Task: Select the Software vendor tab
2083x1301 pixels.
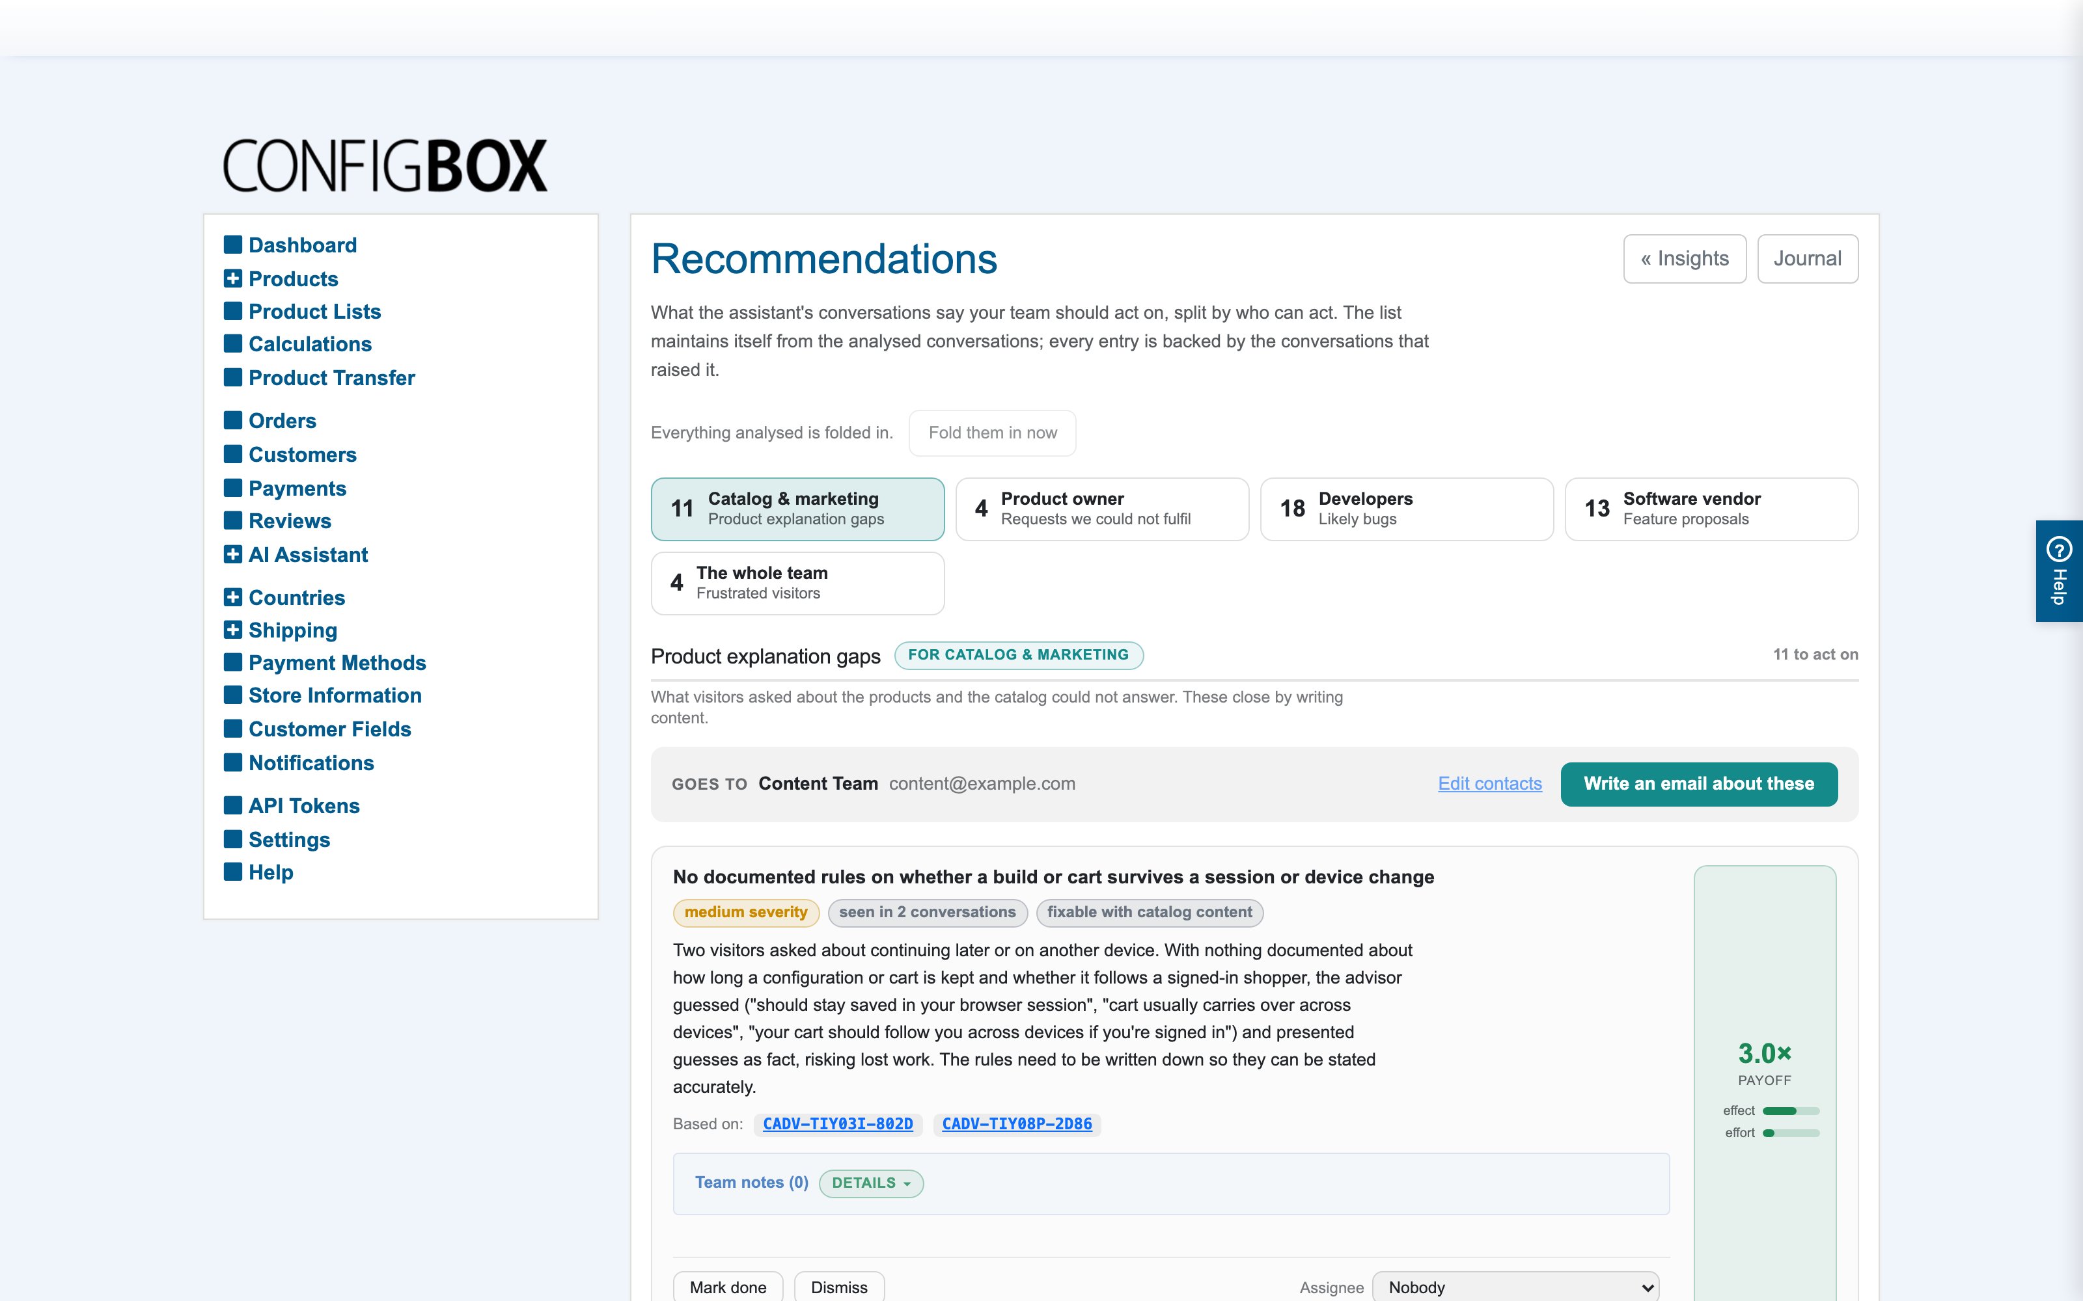Action: (x=1711, y=509)
